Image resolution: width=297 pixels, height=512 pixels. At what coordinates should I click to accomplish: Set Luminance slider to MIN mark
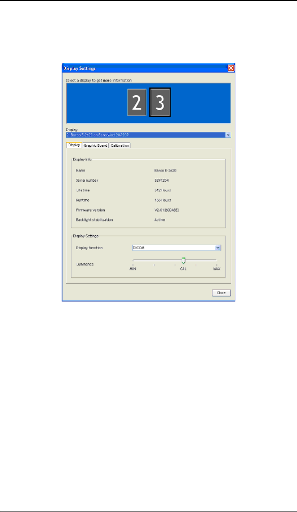point(133,269)
